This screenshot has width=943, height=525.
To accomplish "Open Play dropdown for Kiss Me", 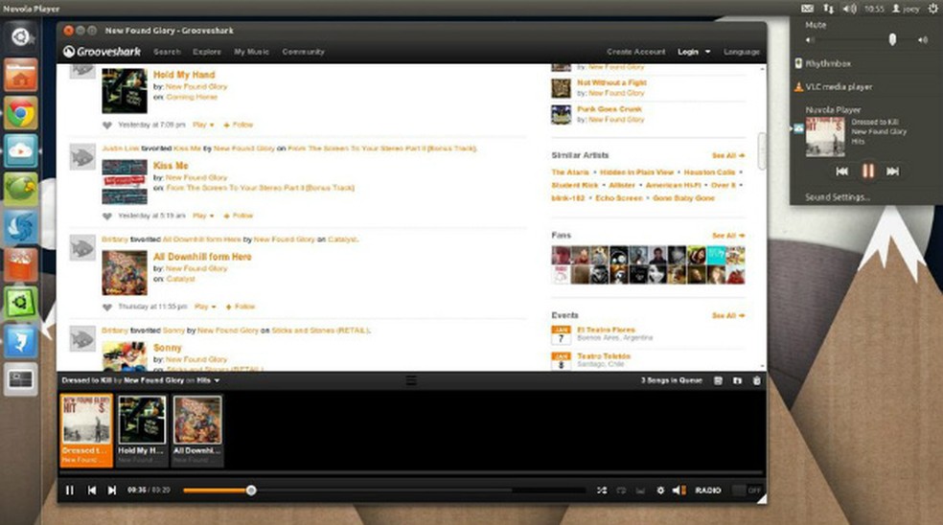I will click(203, 216).
